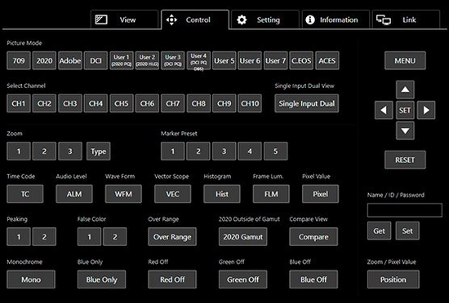
Task: Select User 7 picture mode
Action: click(x=275, y=60)
